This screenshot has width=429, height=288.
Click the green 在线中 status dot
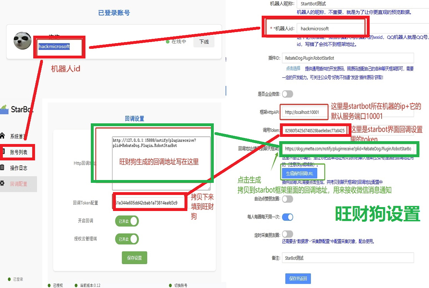click(x=167, y=42)
